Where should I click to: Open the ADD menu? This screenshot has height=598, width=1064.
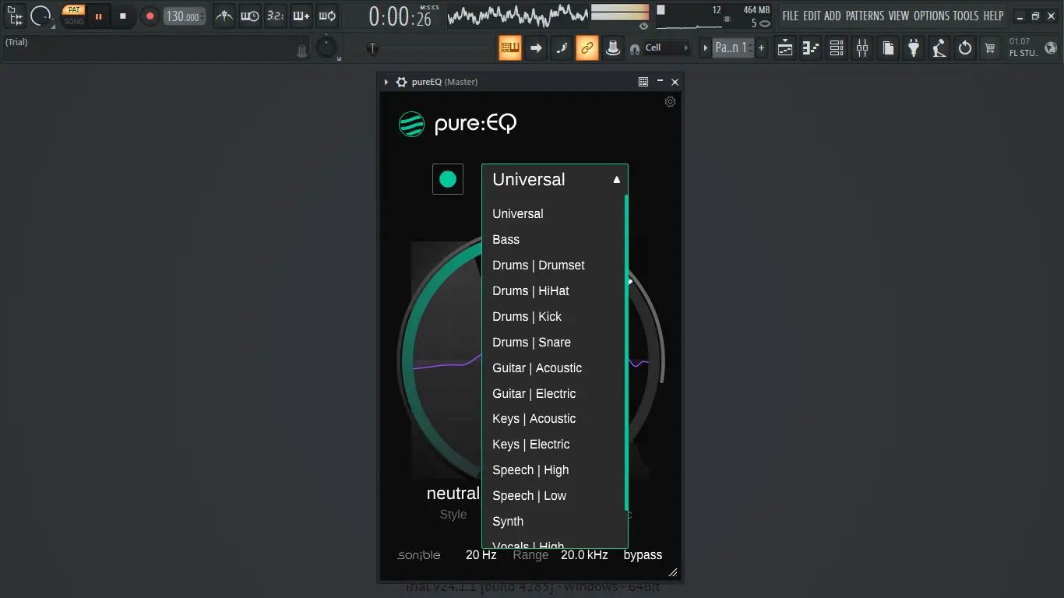point(833,16)
